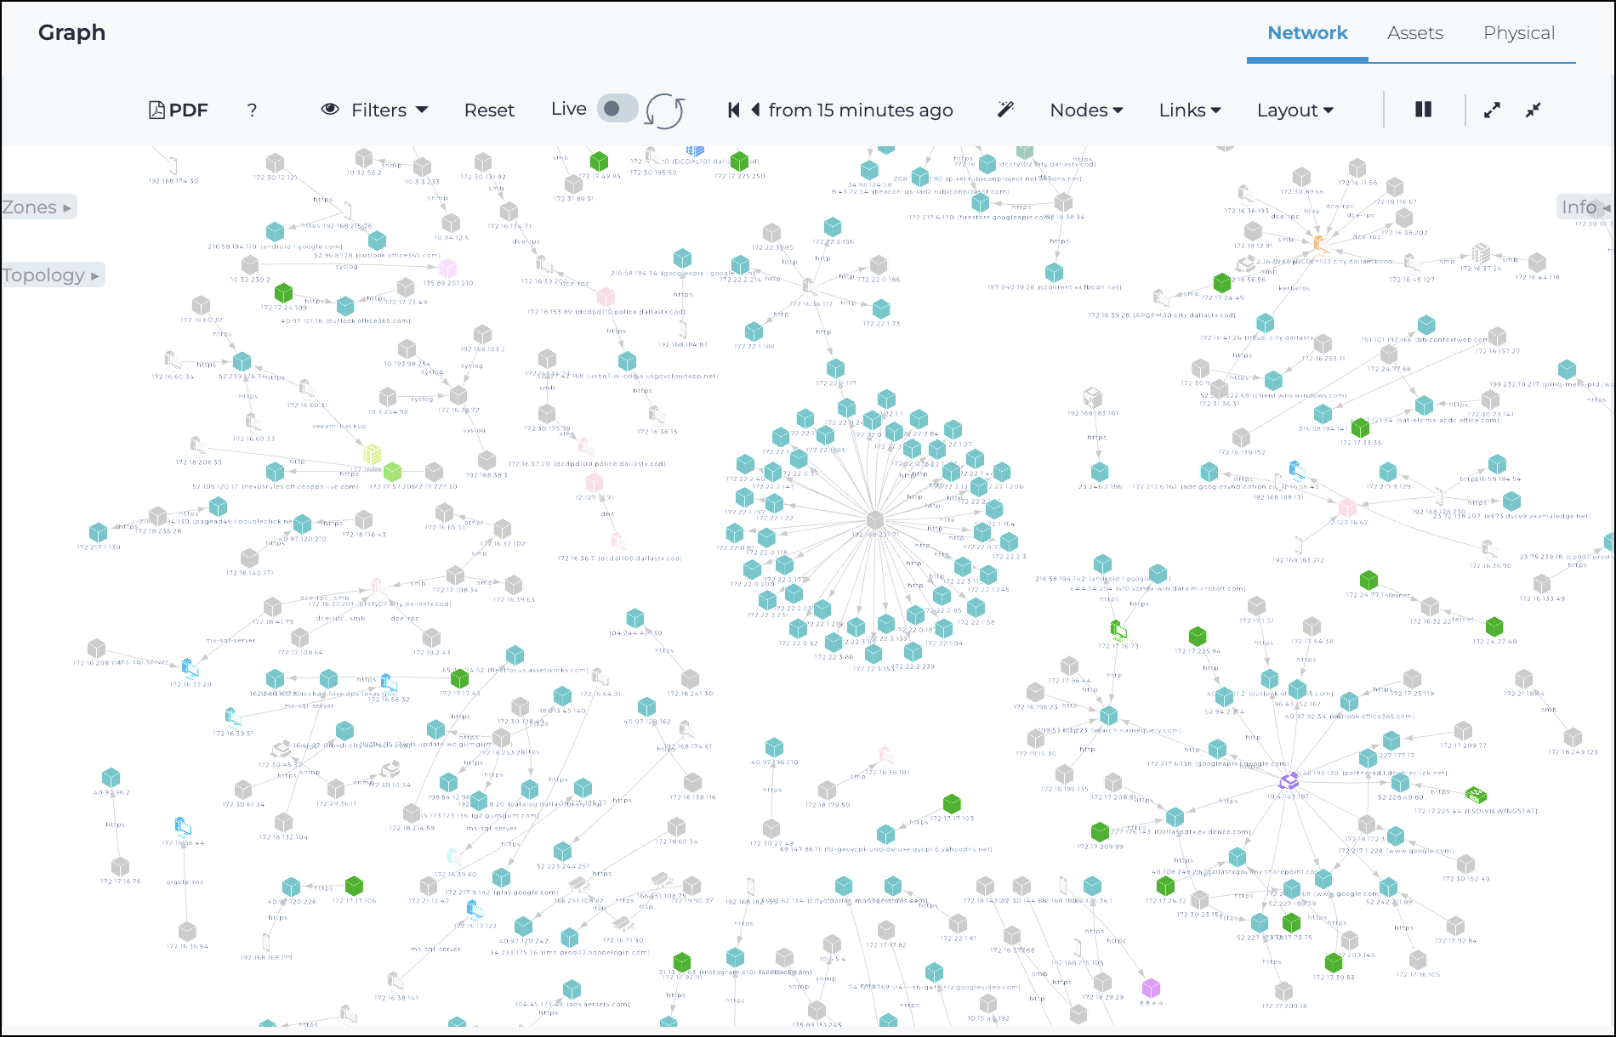Step back in time with left arrow
This screenshot has height=1037, width=1616.
[754, 110]
